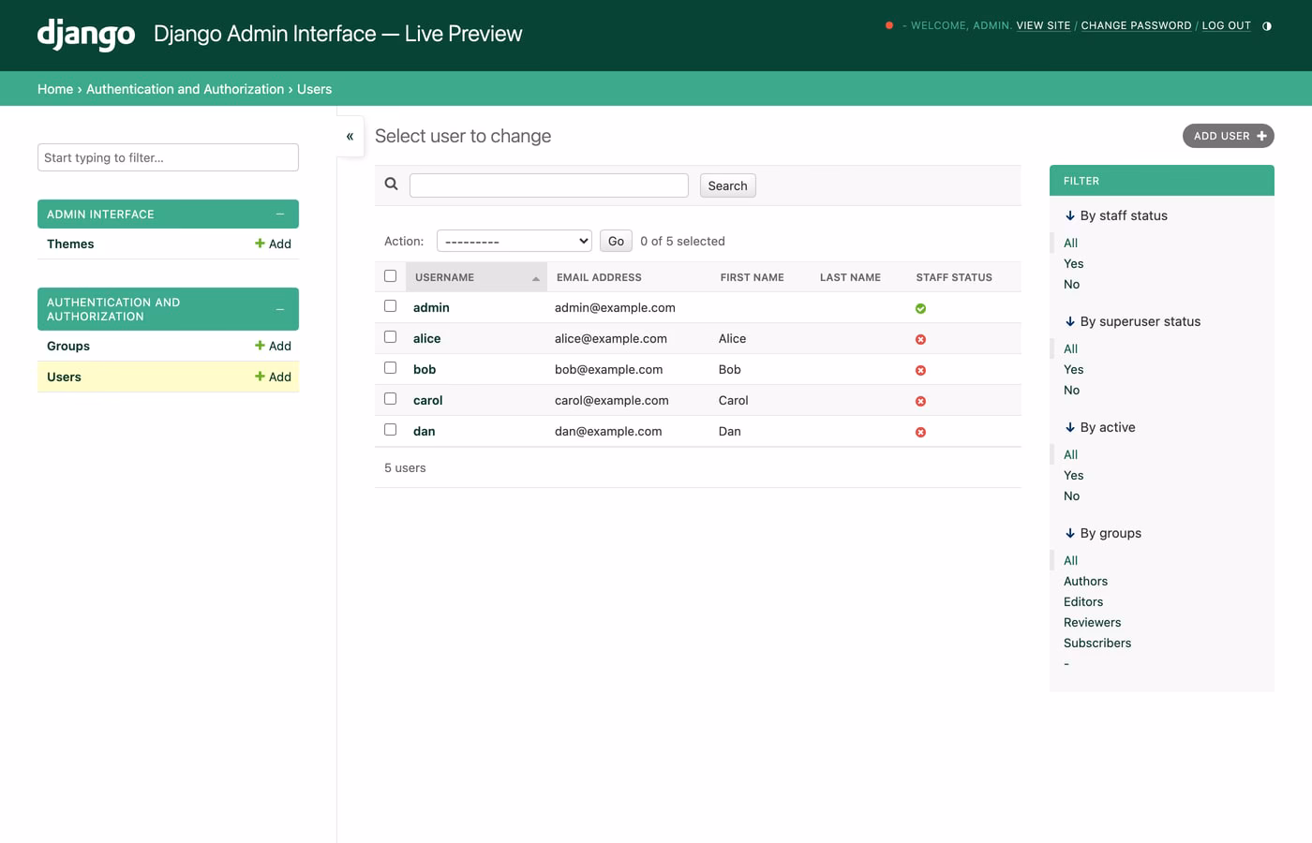Image resolution: width=1312 pixels, height=843 pixels.
Task: Click the magnifying glass search icon
Action: [392, 185]
